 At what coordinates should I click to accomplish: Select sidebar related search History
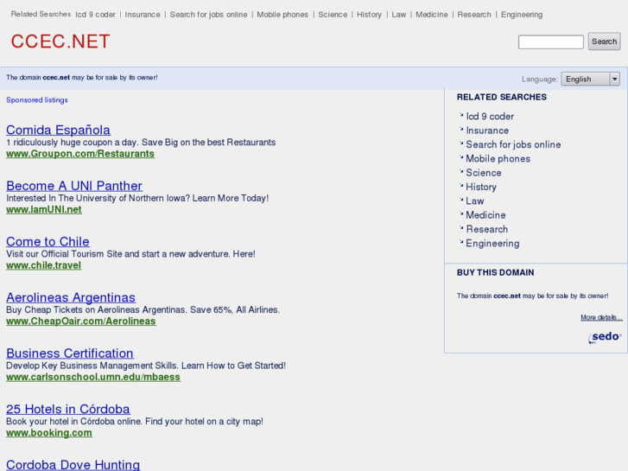pos(481,187)
